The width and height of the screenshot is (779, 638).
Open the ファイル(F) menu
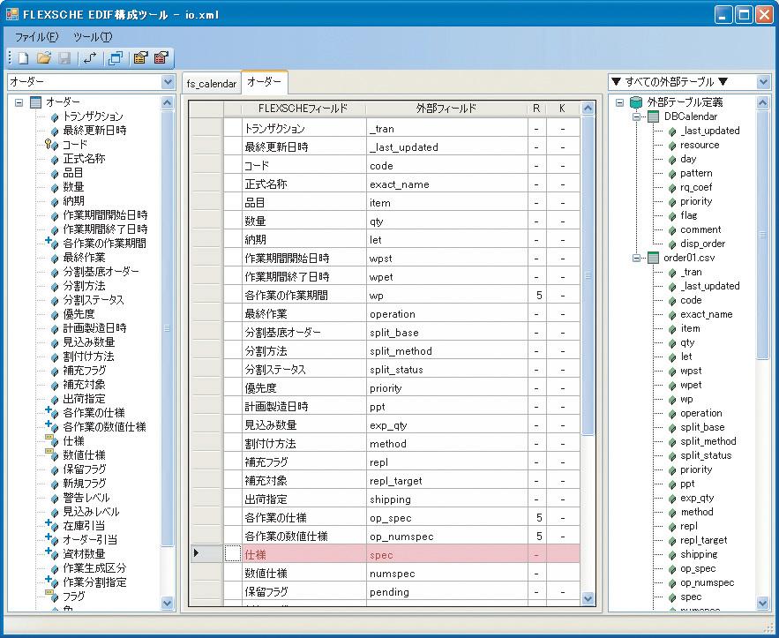[36, 37]
